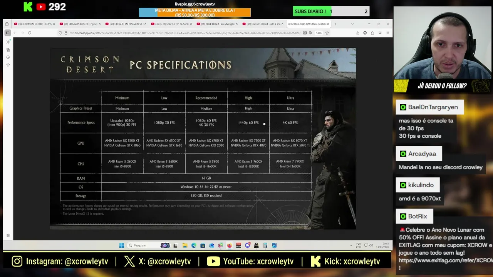Go forward with the browser forward arrow
Screen dimensions: 493x277
pyautogui.click(x=22, y=33)
